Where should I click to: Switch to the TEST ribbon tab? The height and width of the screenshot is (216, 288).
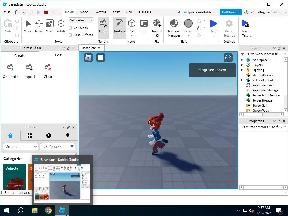pos(116,12)
